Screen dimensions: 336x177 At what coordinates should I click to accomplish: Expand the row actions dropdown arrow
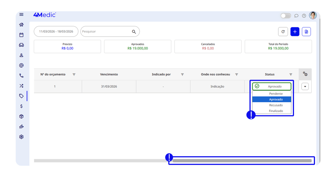[305, 87]
